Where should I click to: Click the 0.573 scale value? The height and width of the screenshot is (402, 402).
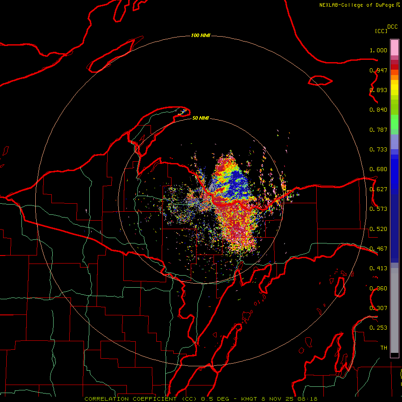pos(378,209)
